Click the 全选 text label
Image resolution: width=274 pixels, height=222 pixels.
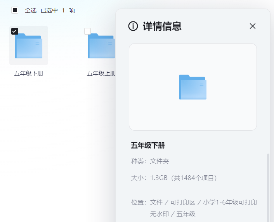(31, 10)
